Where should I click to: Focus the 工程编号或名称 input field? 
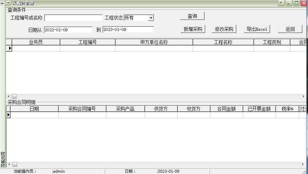coord(73,18)
